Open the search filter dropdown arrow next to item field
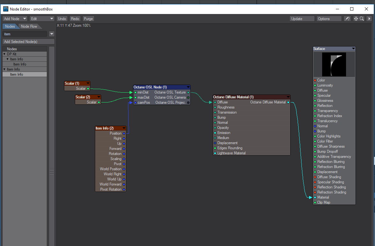Image resolution: width=375 pixels, height=246 pixels. coord(52,34)
